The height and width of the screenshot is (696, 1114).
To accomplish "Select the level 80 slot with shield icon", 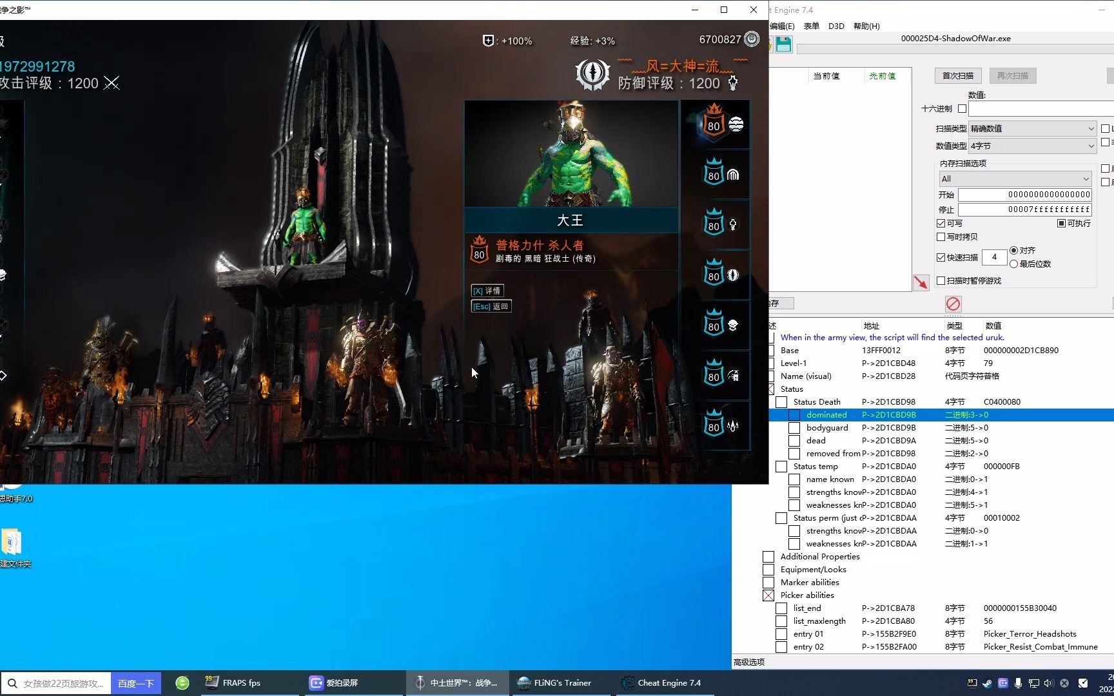I will pyautogui.click(x=716, y=275).
